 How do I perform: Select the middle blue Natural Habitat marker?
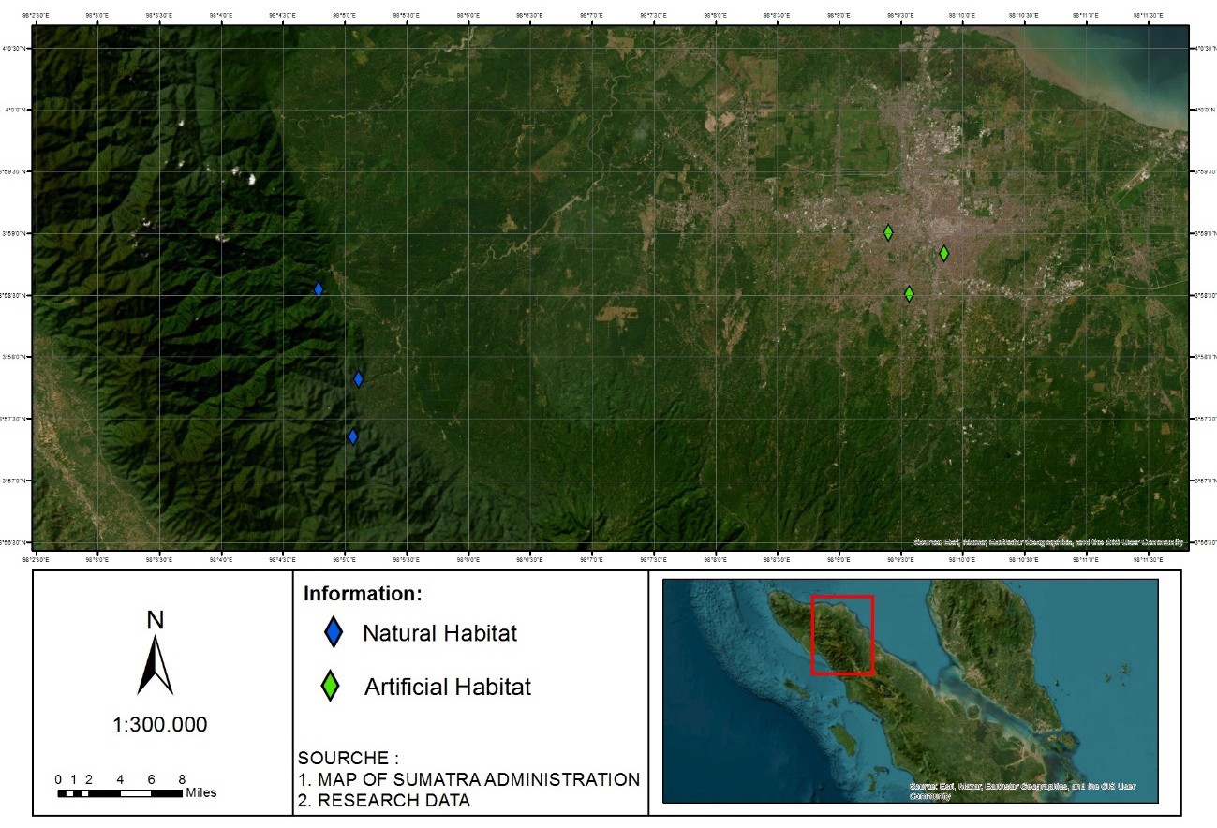click(358, 378)
